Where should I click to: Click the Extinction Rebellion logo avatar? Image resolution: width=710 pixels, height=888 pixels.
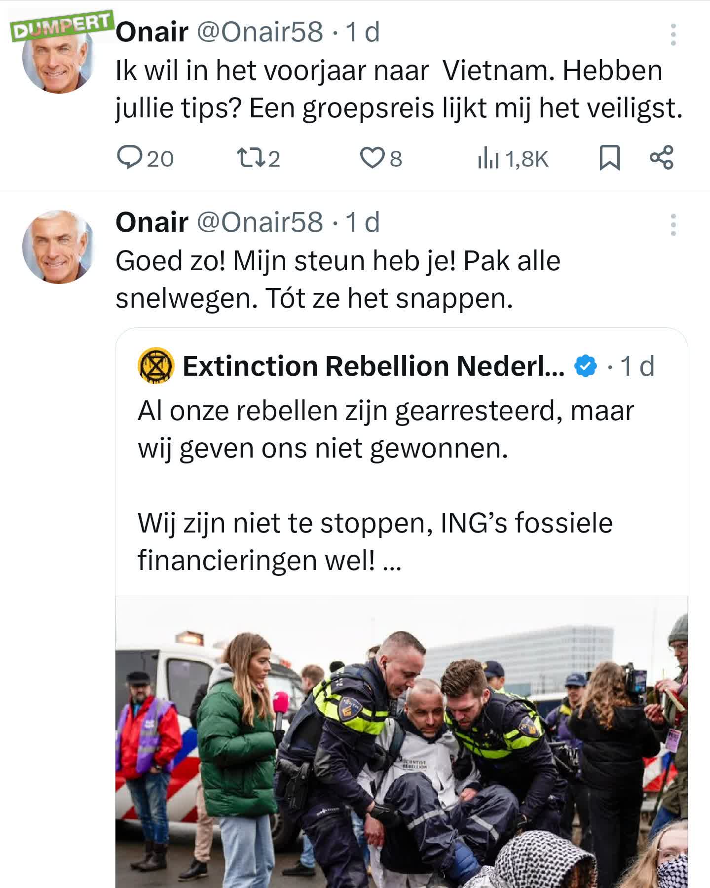[155, 365]
